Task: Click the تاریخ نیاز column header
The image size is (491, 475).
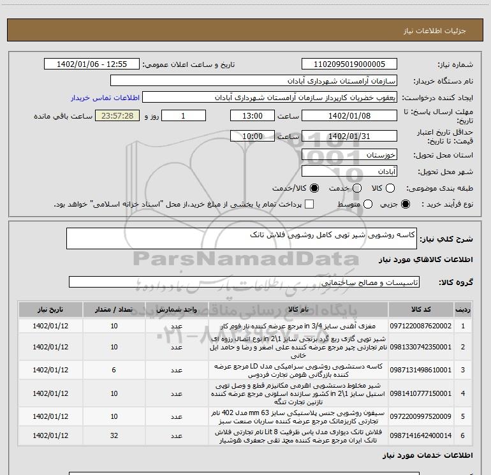Action: tap(50, 309)
